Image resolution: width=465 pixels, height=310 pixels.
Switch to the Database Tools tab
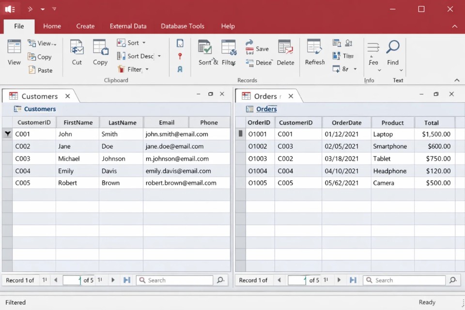pos(182,26)
